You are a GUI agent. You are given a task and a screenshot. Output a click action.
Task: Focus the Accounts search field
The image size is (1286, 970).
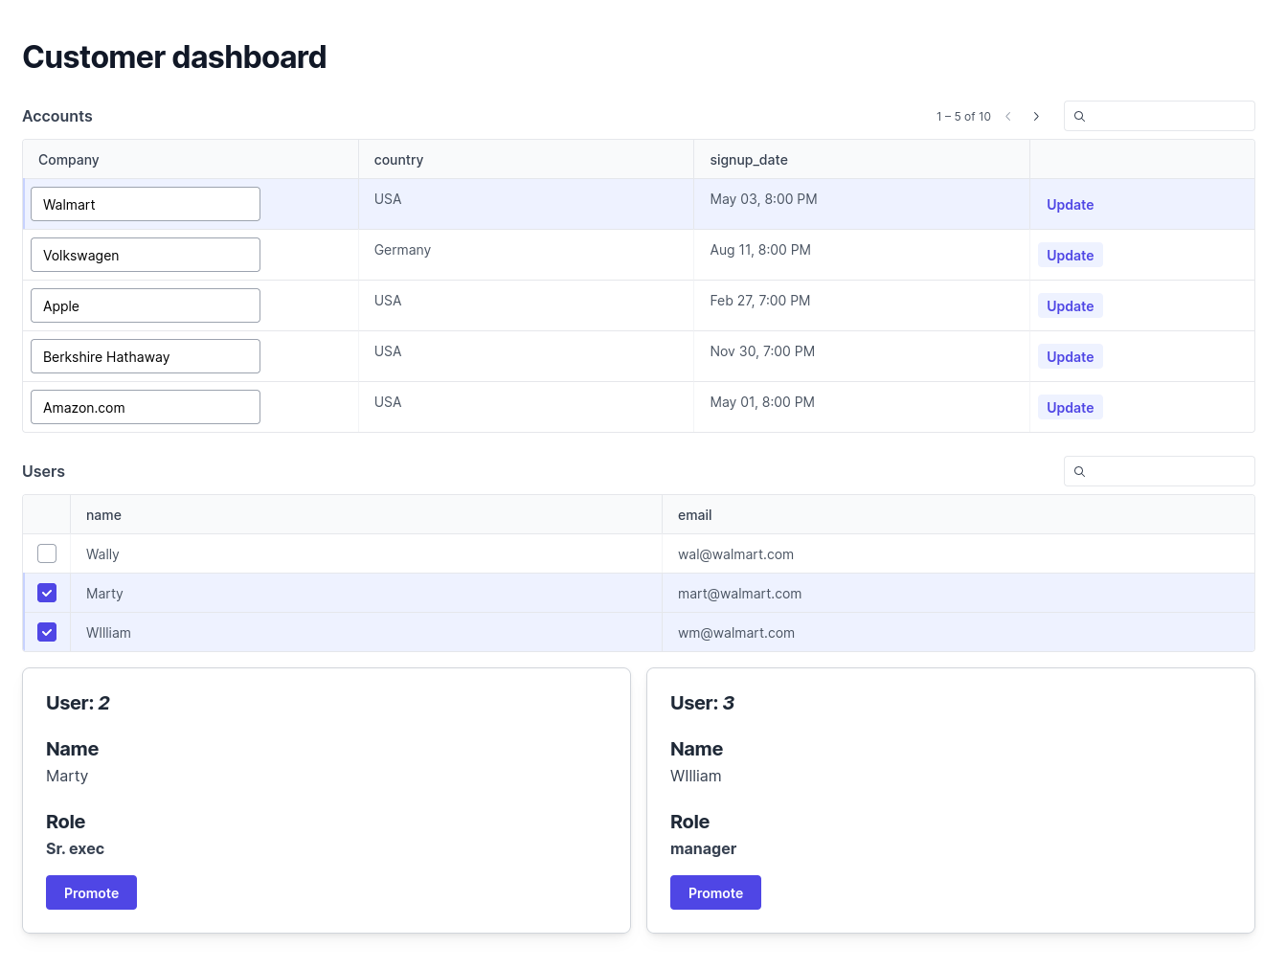point(1159,116)
